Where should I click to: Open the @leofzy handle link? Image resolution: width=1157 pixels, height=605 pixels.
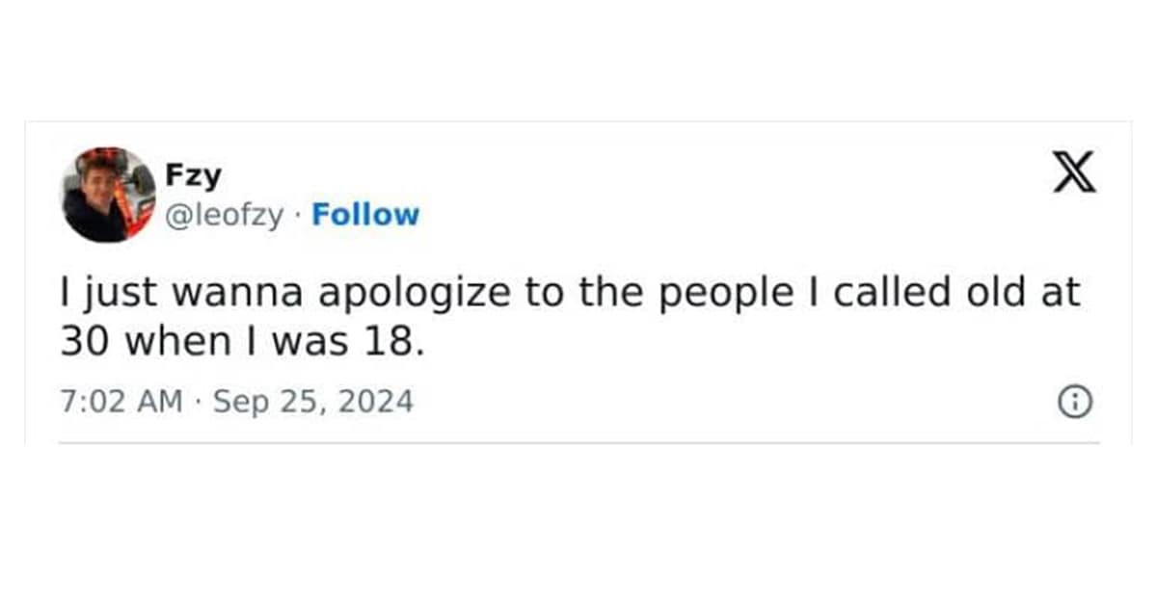tap(227, 215)
